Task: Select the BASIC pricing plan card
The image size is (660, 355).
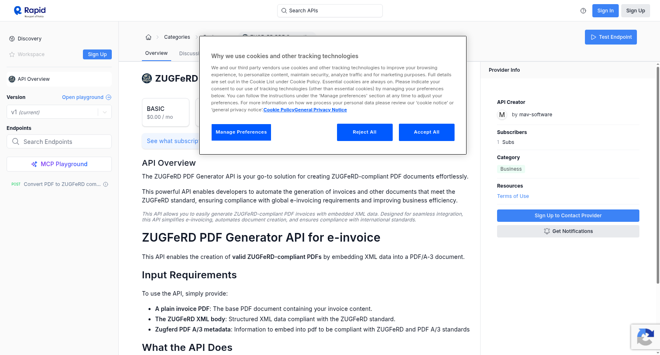Action: 165,112
